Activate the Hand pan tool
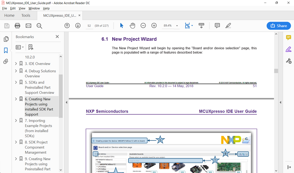This screenshot has width=294, height=173. click(132, 26)
